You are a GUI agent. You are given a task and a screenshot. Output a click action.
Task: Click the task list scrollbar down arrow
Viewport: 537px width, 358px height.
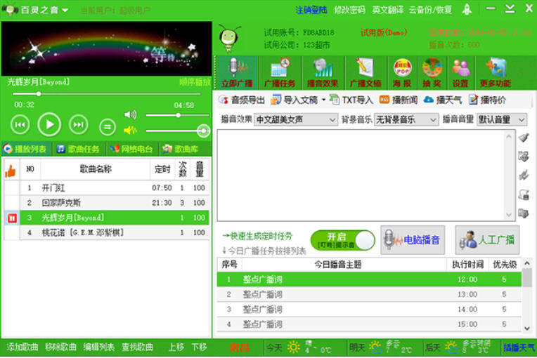pos(527,329)
